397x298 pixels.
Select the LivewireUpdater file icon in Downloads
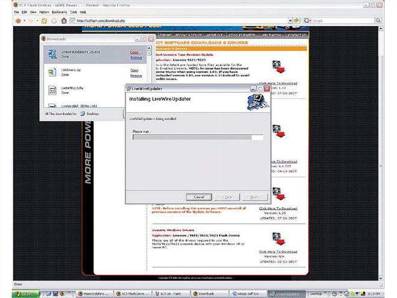click(52, 54)
